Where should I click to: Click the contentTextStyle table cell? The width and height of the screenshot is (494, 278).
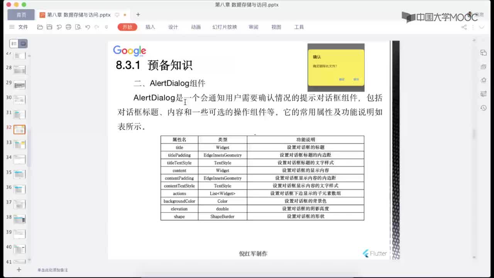pyautogui.click(x=179, y=186)
